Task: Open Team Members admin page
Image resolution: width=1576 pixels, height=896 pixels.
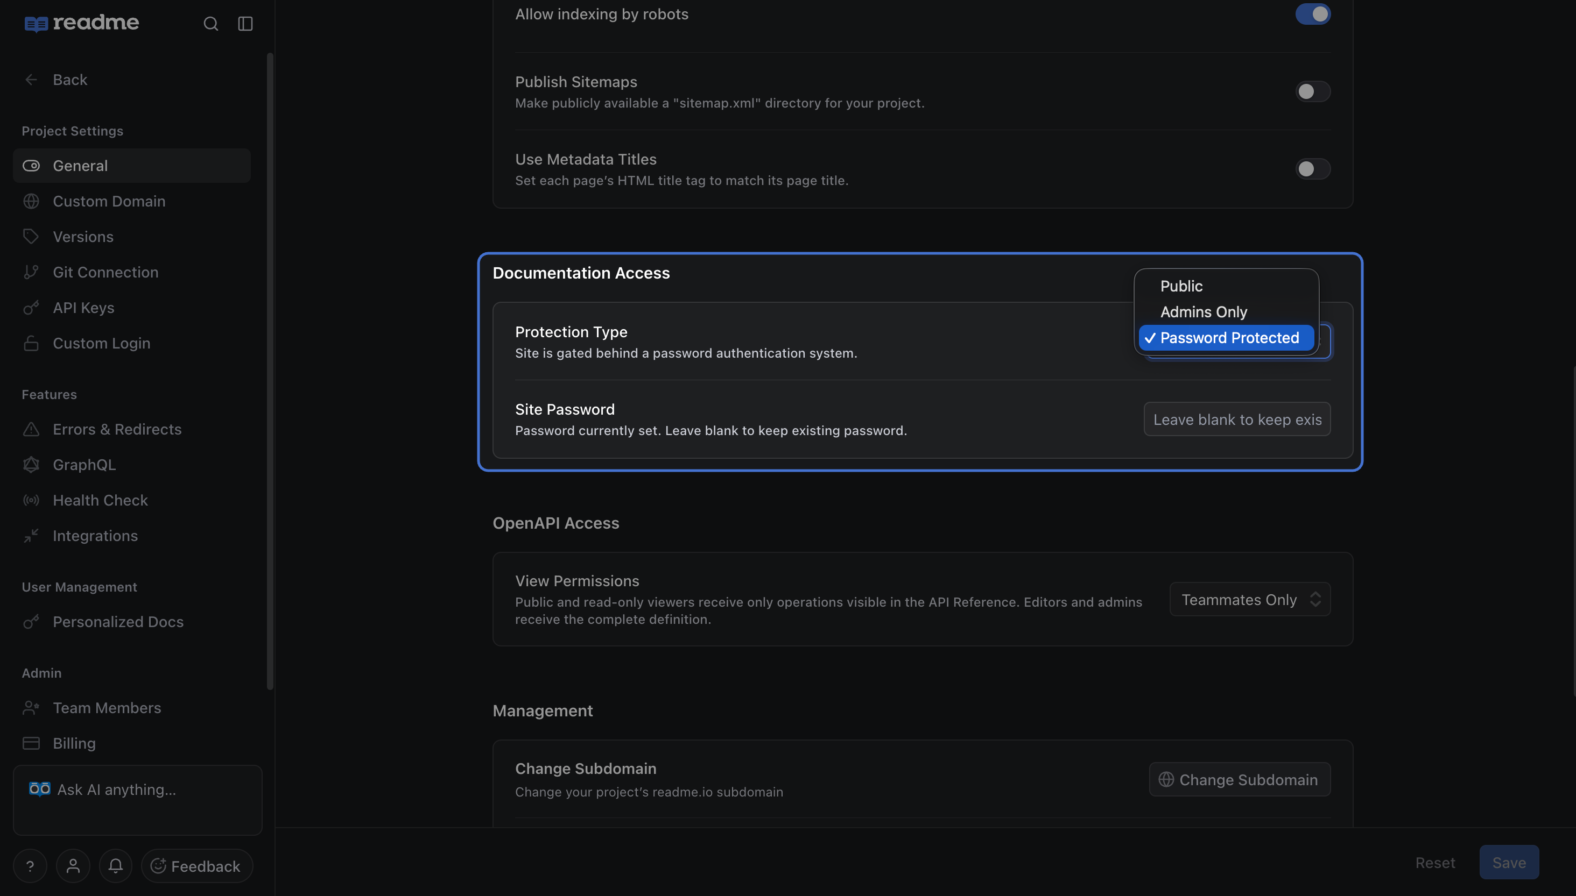Action: [x=132, y=708]
